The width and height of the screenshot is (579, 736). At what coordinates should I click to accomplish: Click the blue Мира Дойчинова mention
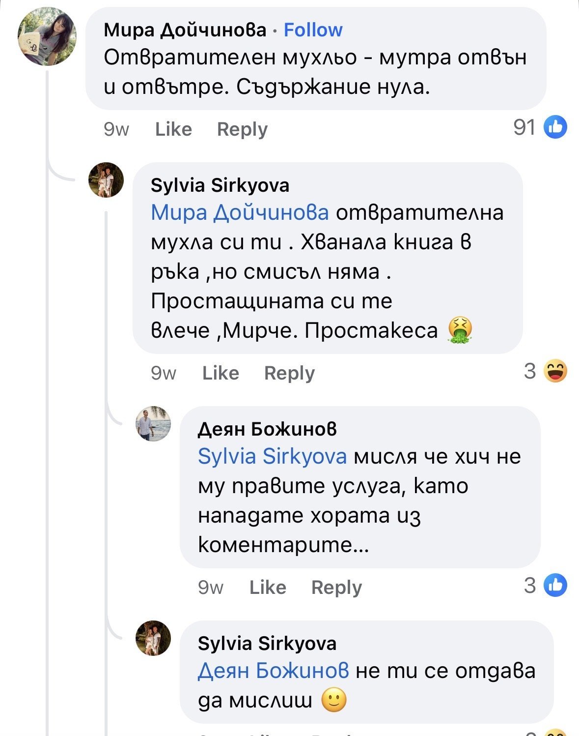click(x=240, y=212)
